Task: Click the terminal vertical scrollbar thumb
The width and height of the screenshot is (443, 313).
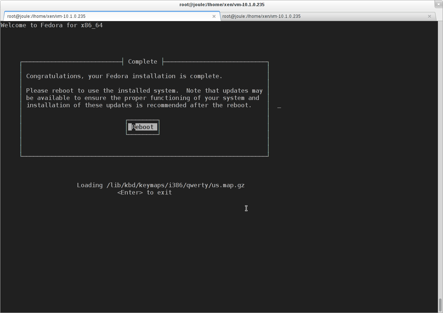Action: (440, 305)
